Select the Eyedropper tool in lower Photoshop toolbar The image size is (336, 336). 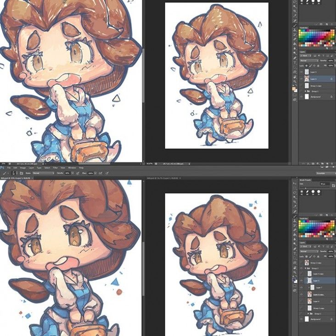click(295, 206)
